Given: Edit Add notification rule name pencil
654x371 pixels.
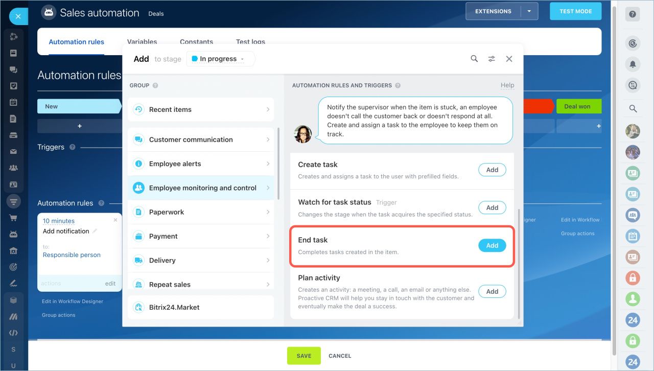Looking at the screenshot, I should 95,231.
